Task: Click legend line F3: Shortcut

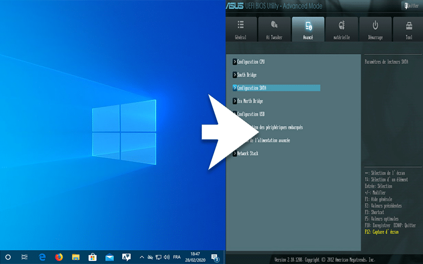Action: point(374,212)
